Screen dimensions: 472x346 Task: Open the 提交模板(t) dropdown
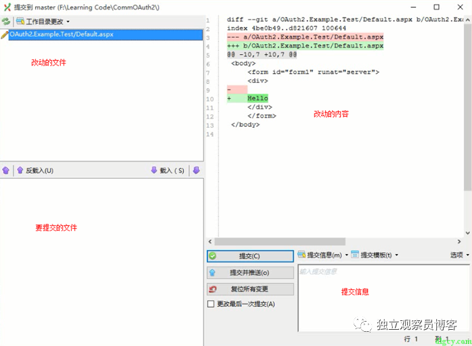[375, 255]
